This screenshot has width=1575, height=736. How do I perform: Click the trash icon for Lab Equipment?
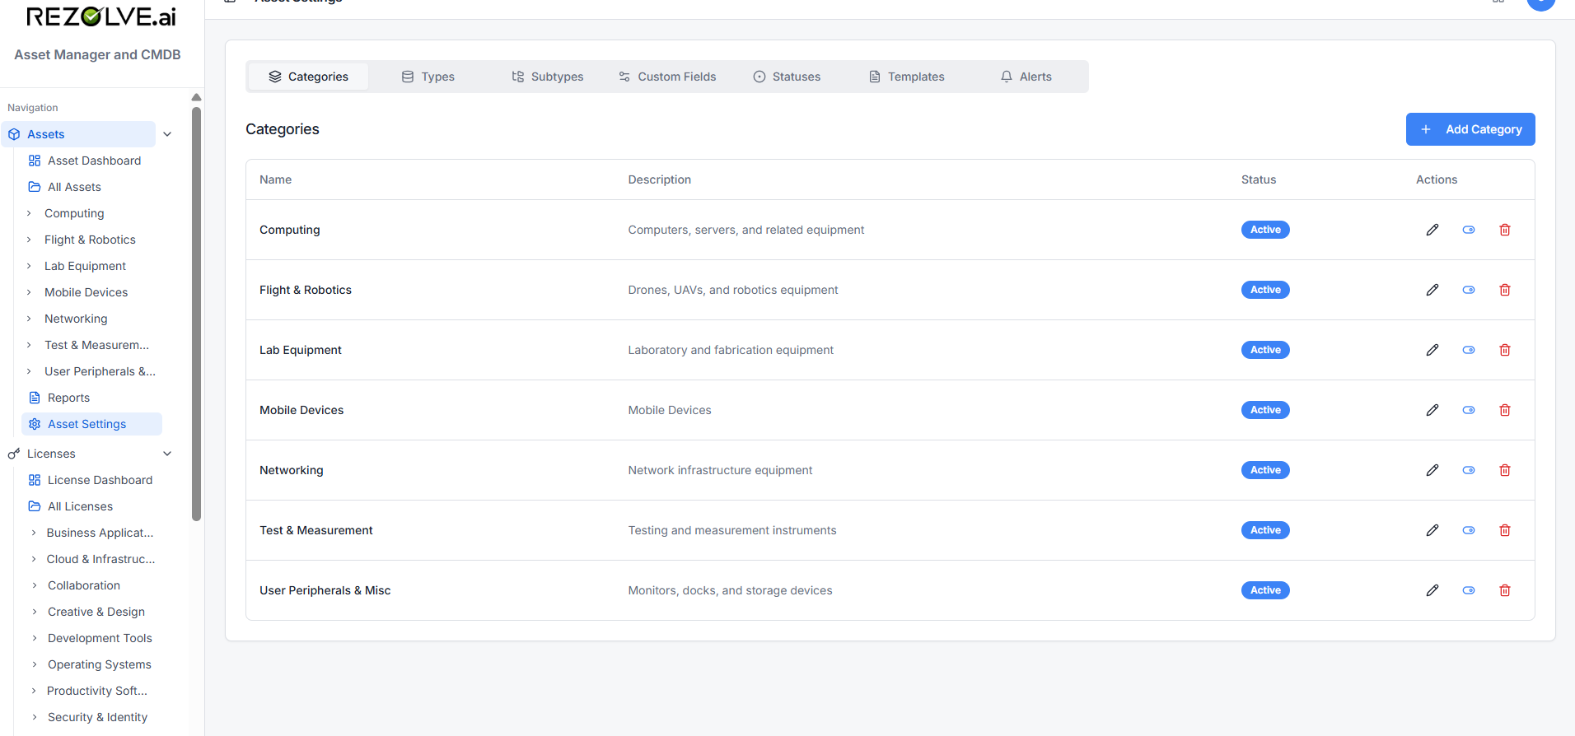click(x=1505, y=350)
